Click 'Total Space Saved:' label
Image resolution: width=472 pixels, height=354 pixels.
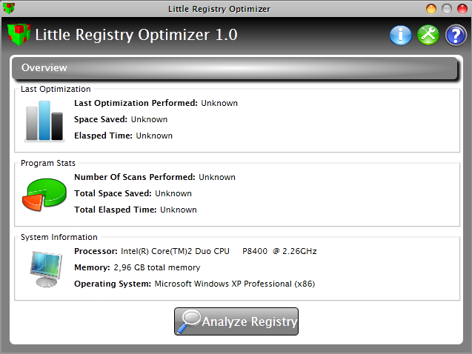pyautogui.click(x=113, y=193)
